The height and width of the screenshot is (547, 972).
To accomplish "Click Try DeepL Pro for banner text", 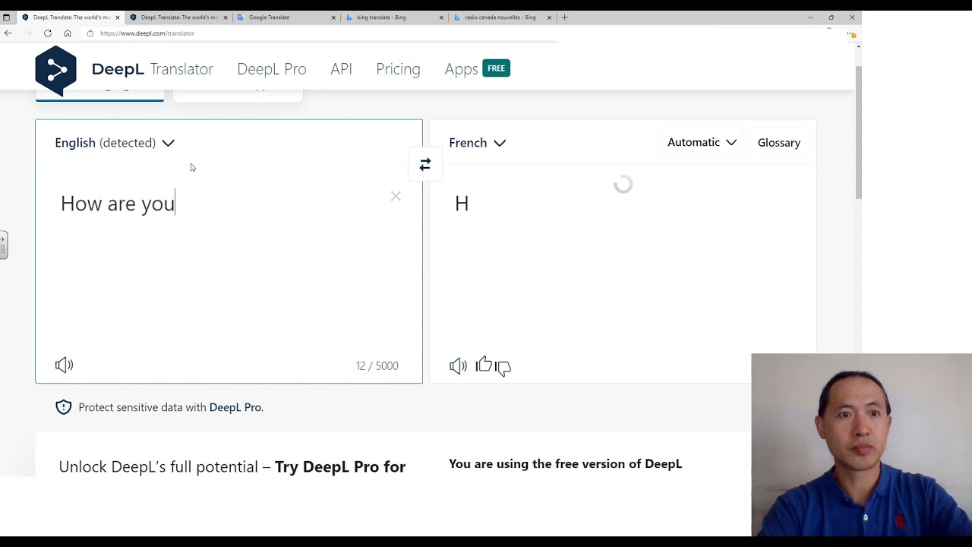I will tap(340, 466).
